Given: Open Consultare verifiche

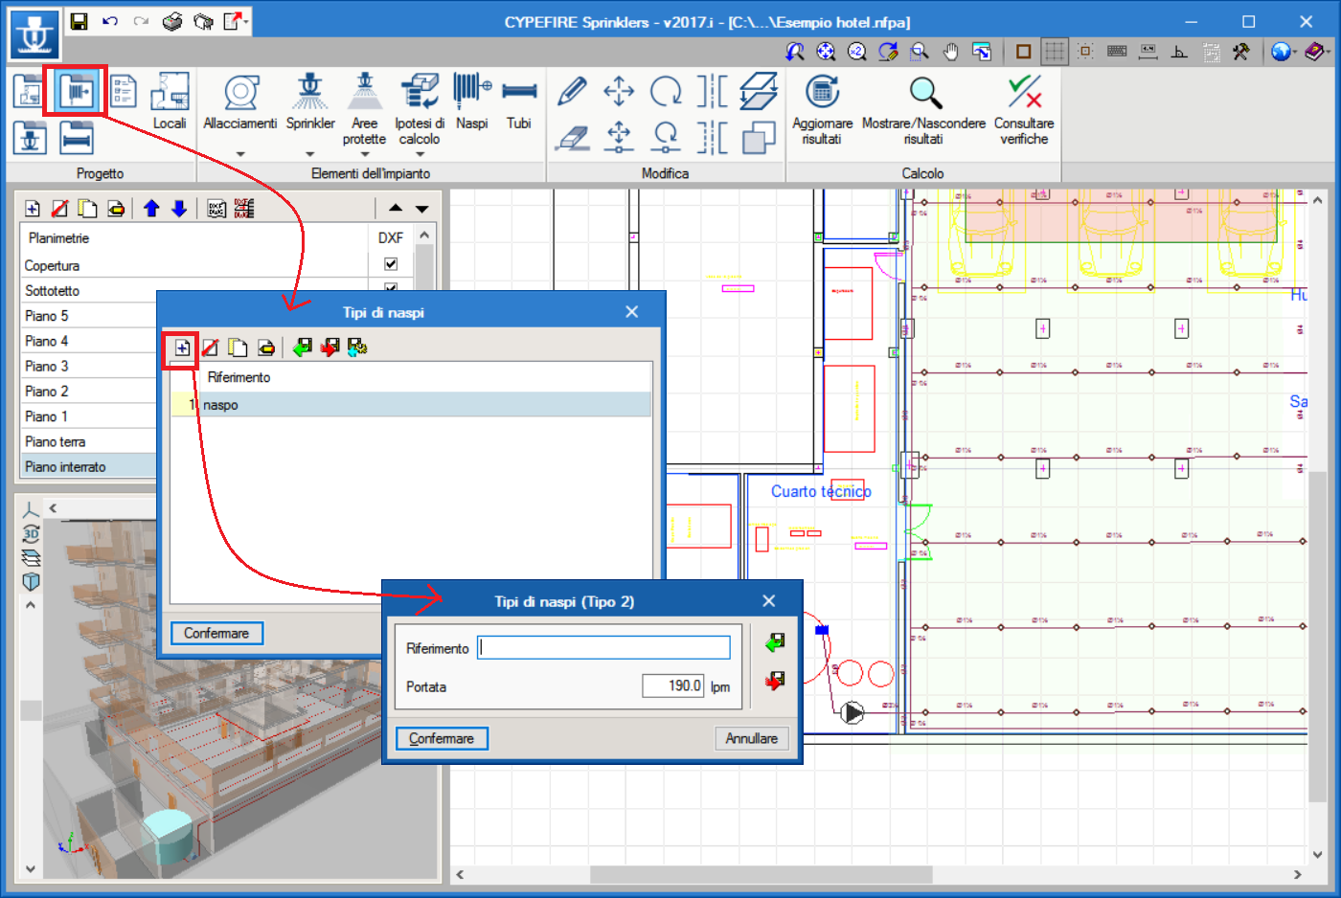Looking at the screenshot, I should point(1024,108).
